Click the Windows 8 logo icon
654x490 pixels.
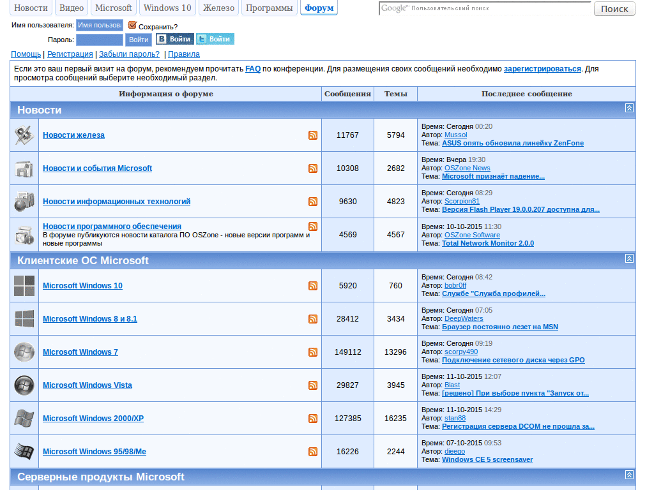(24, 319)
